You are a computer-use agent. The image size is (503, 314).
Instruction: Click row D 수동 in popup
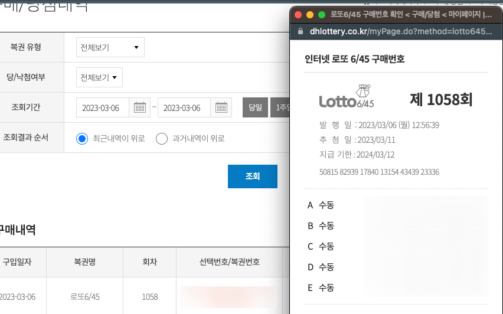coord(321,267)
